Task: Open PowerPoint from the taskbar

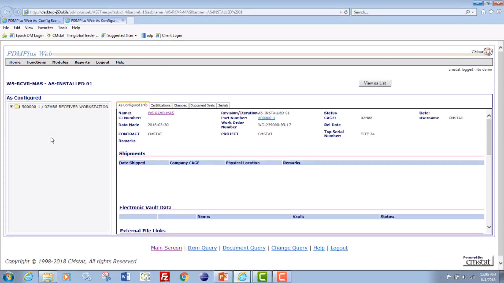Action: 223,276
